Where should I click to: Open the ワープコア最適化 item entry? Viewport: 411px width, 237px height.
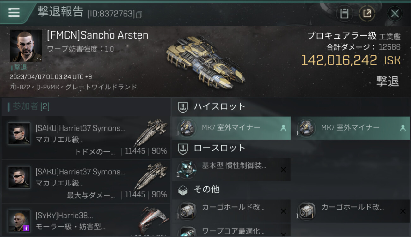tap(231, 231)
